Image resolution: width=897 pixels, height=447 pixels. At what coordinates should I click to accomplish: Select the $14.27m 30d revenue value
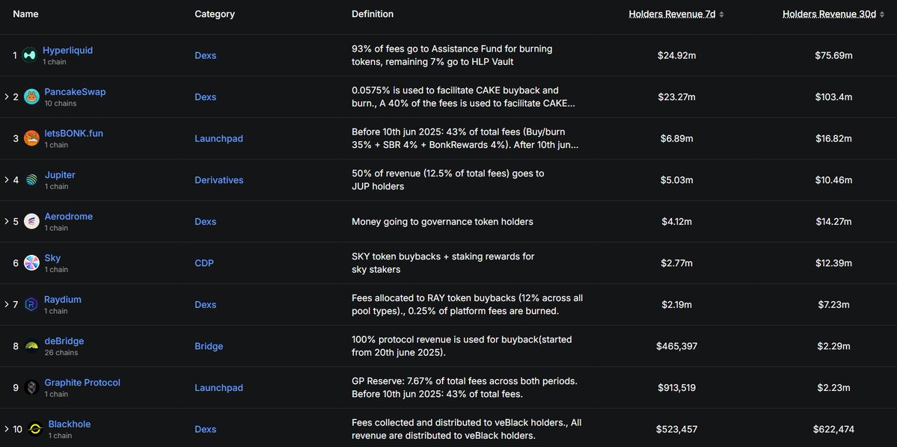coord(833,221)
